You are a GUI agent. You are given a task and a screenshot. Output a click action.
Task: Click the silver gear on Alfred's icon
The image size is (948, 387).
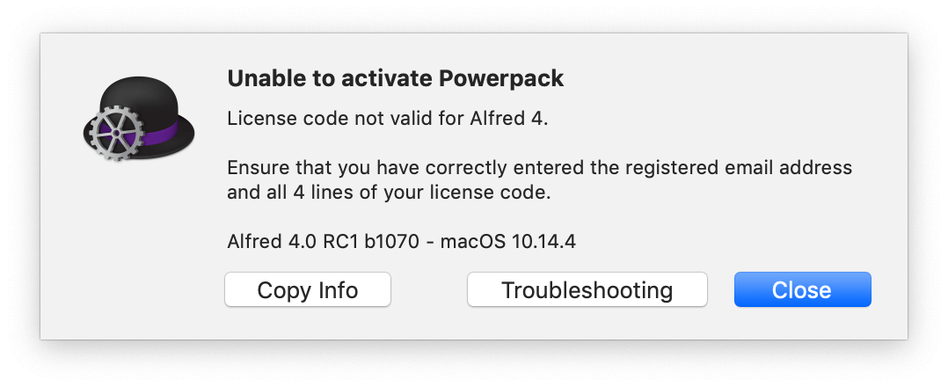(x=112, y=133)
